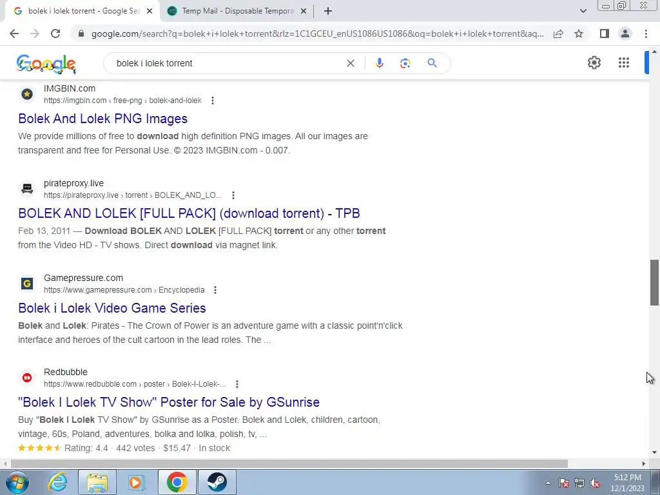Image resolution: width=660 pixels, height=495 pixels.
Task: Open Bolek i Lolek Video Game Series
Action: click(112, 308)
